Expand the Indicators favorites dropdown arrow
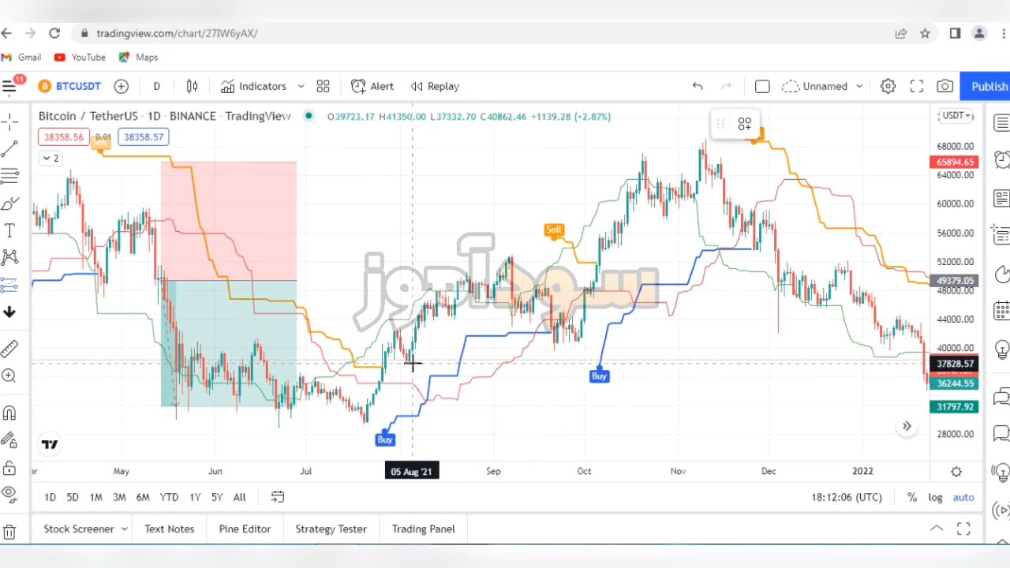 (301, 86)
